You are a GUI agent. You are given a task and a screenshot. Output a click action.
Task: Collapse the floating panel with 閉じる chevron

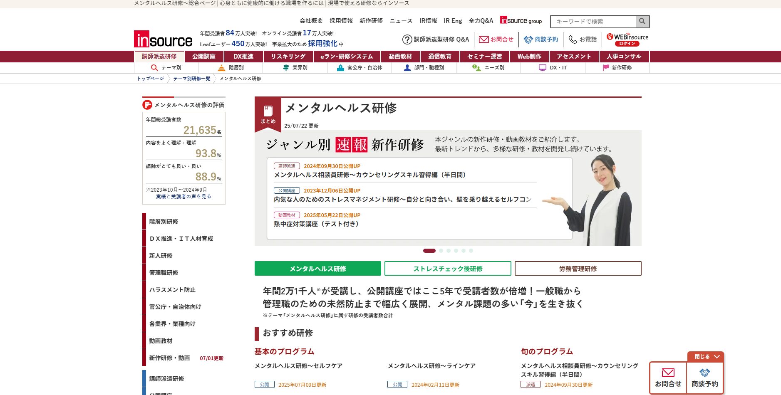(x=717, y=357)
